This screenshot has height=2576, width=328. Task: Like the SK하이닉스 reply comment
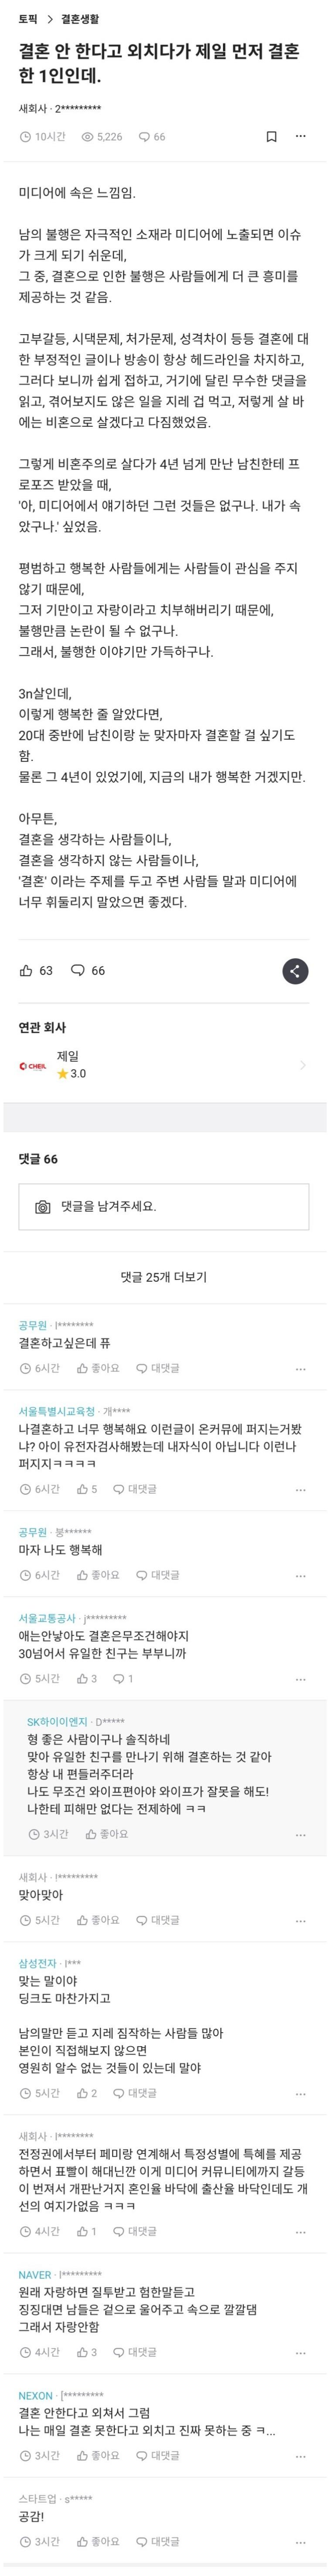pyautogui.click(x=107, y=1834)
